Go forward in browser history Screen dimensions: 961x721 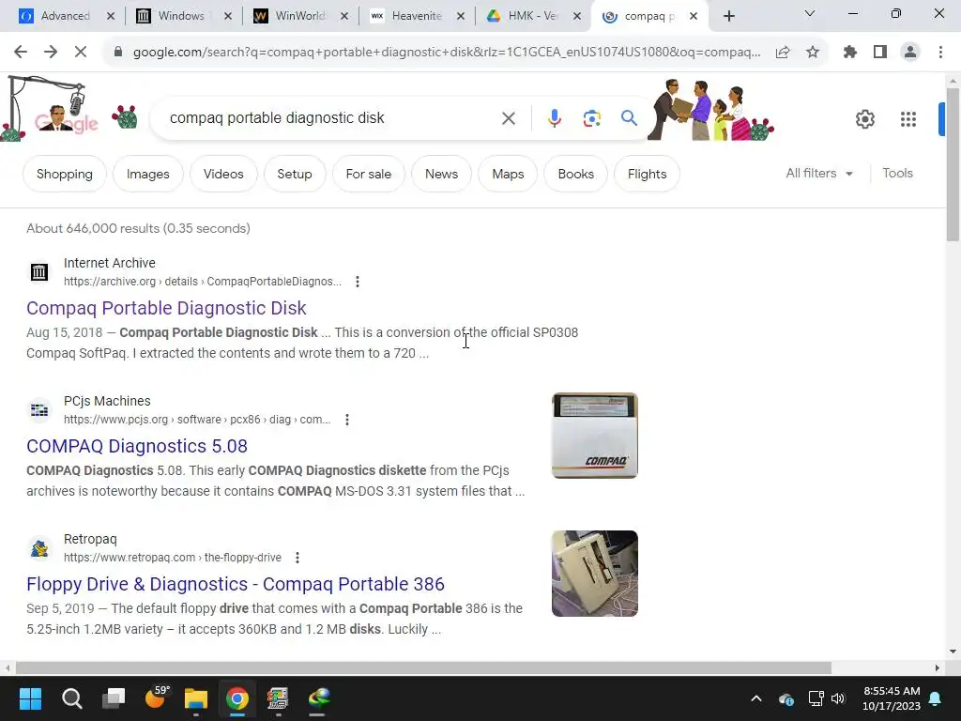(x=51, y=53)
